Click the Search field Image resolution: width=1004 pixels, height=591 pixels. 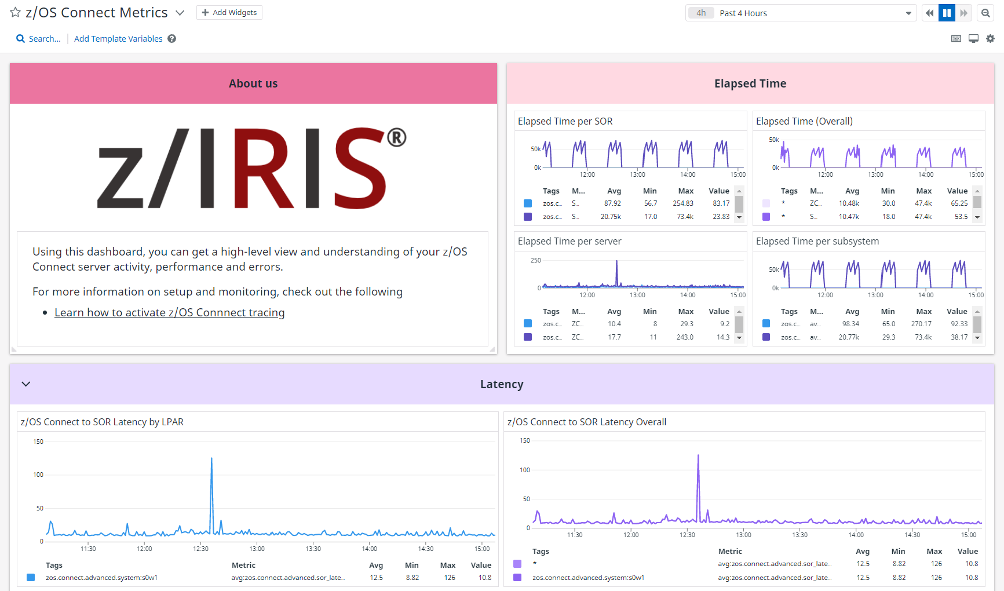tap(38, 39)
